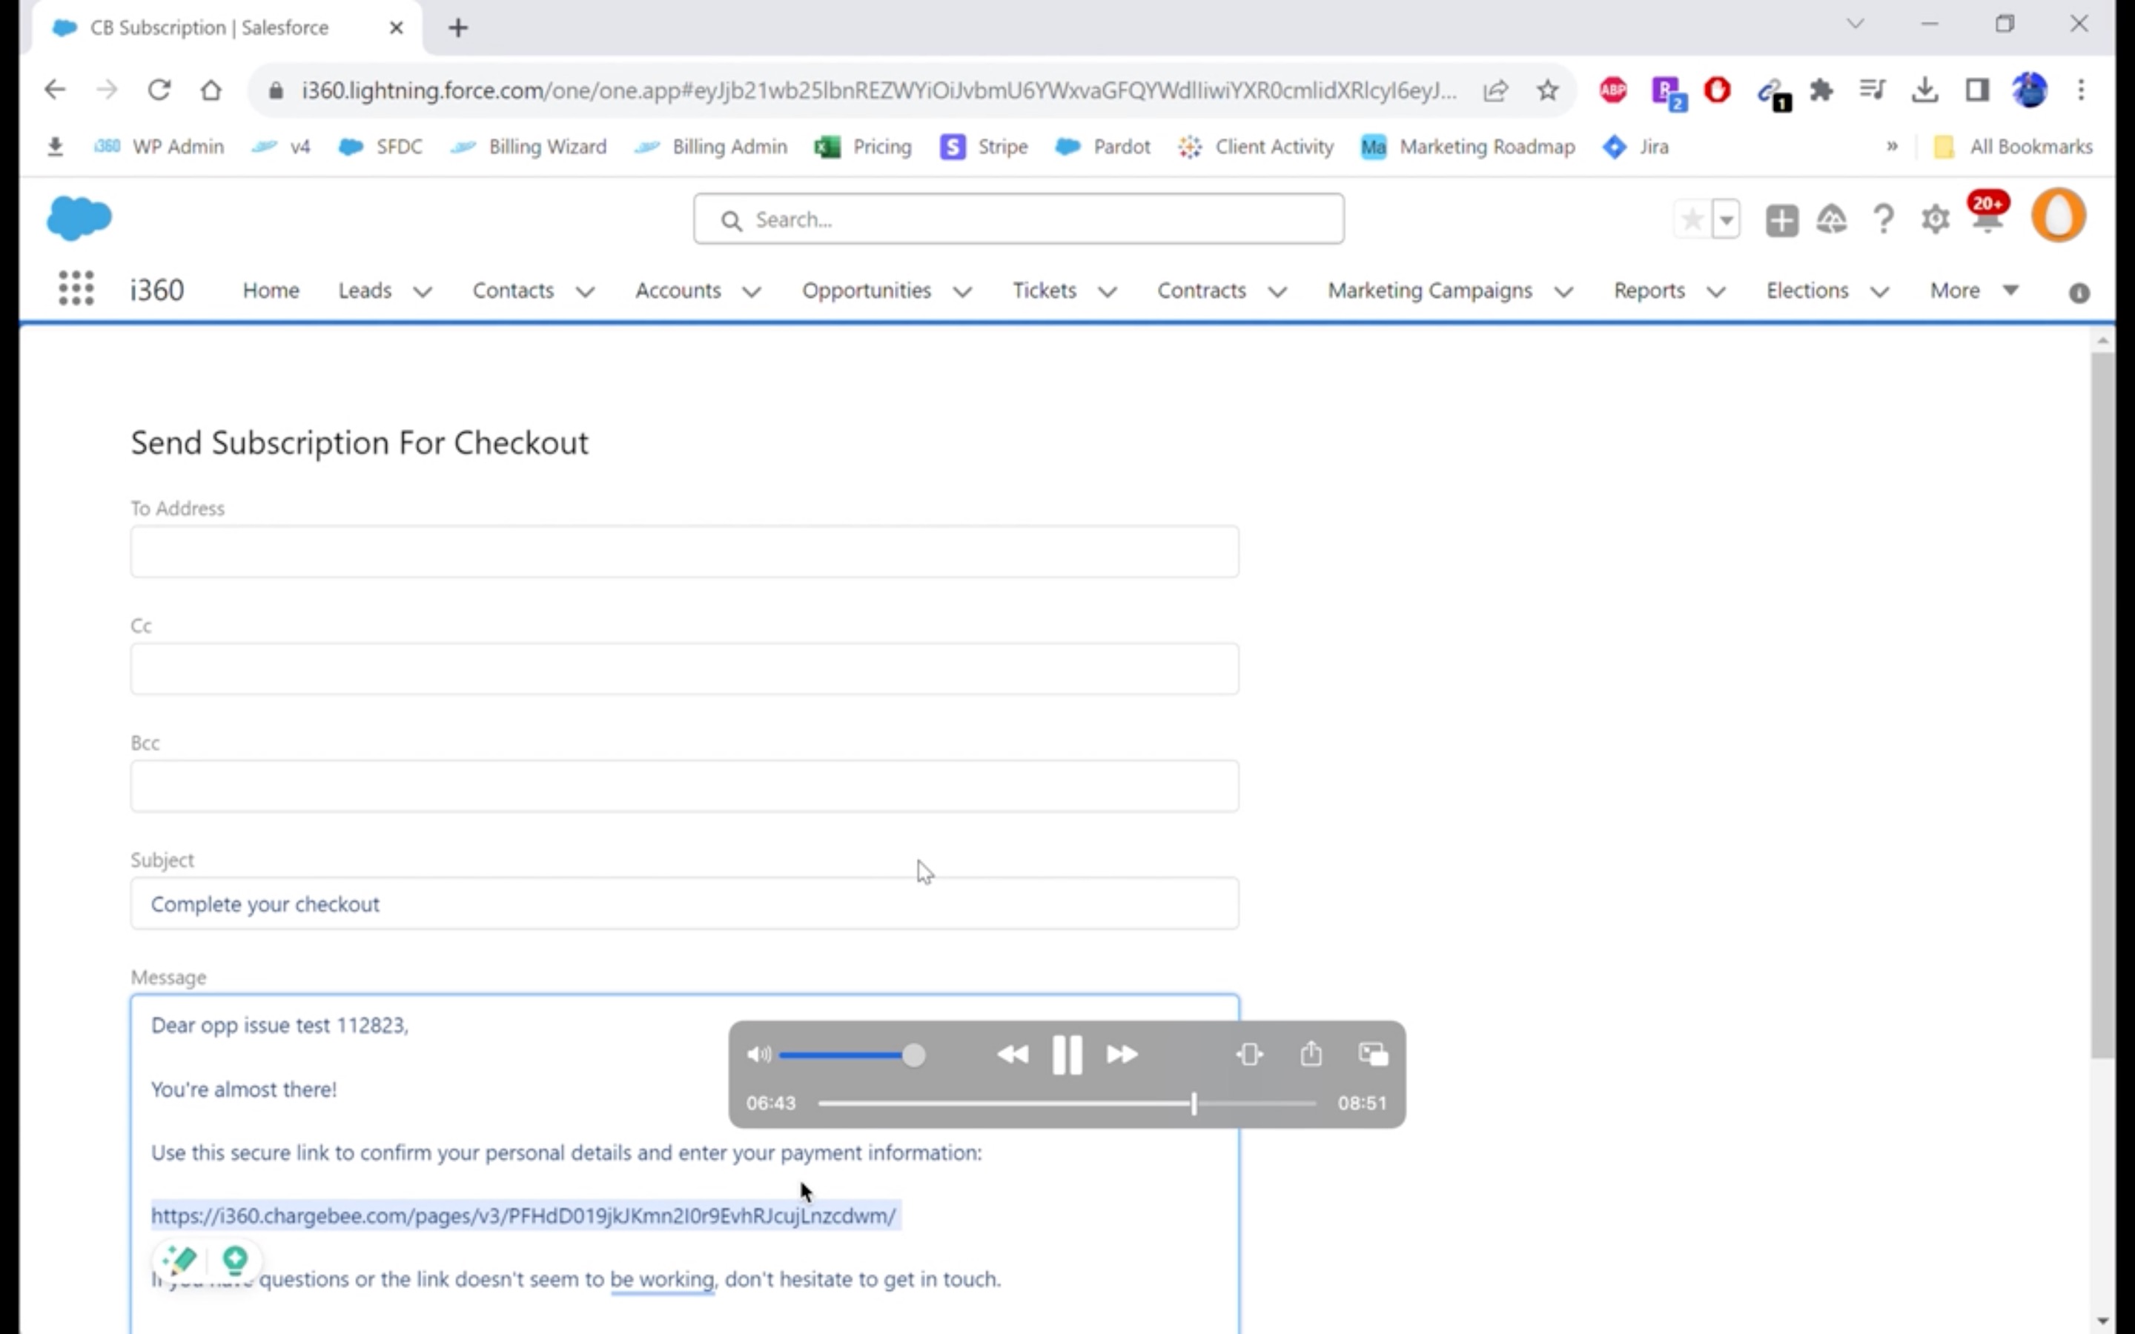Open the Trailhead guidance center icon

coord(1832,219)
